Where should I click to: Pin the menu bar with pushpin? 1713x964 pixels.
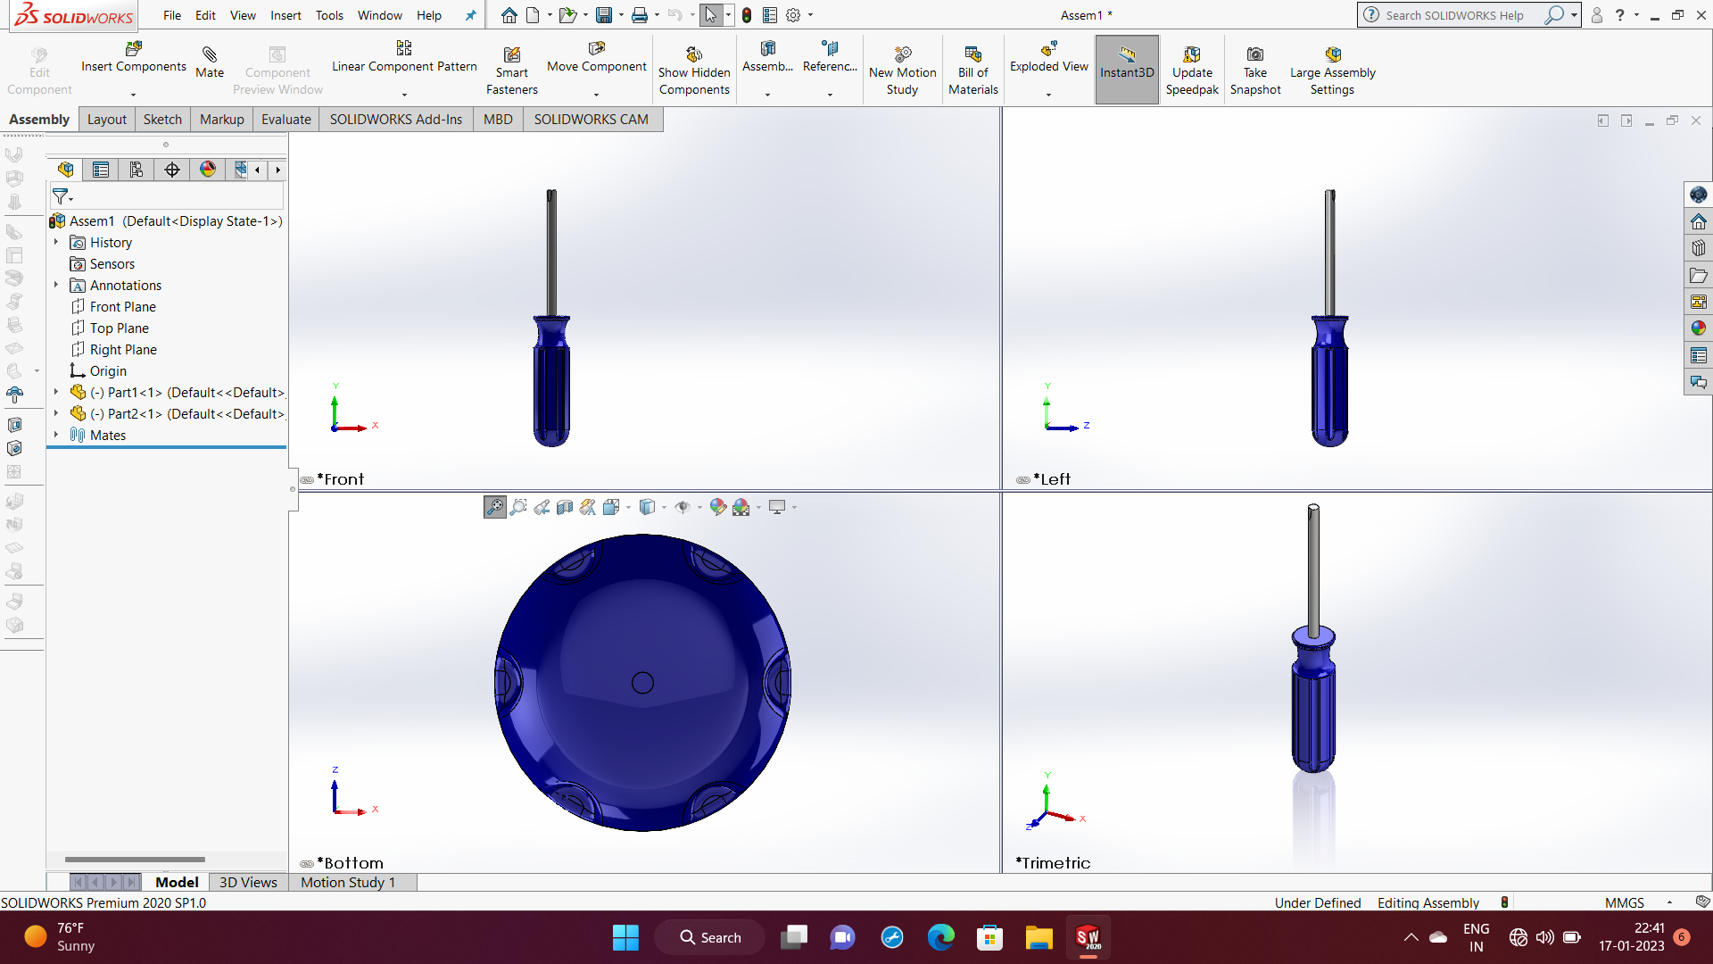point(470,15)
